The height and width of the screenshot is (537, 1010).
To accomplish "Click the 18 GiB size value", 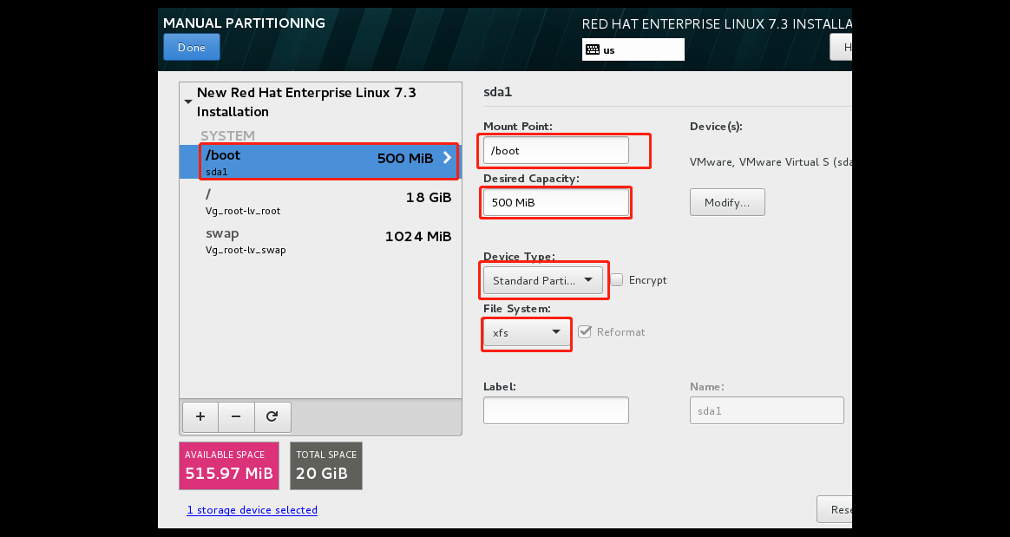I will coord(429,197).
